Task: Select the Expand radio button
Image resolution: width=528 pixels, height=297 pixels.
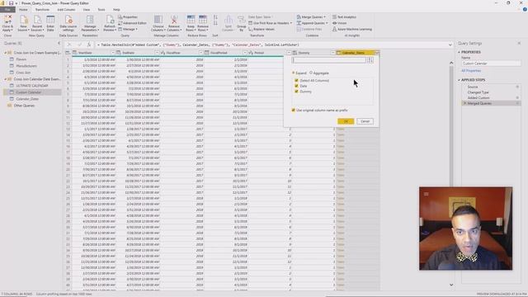Action: tap(294, 73)
